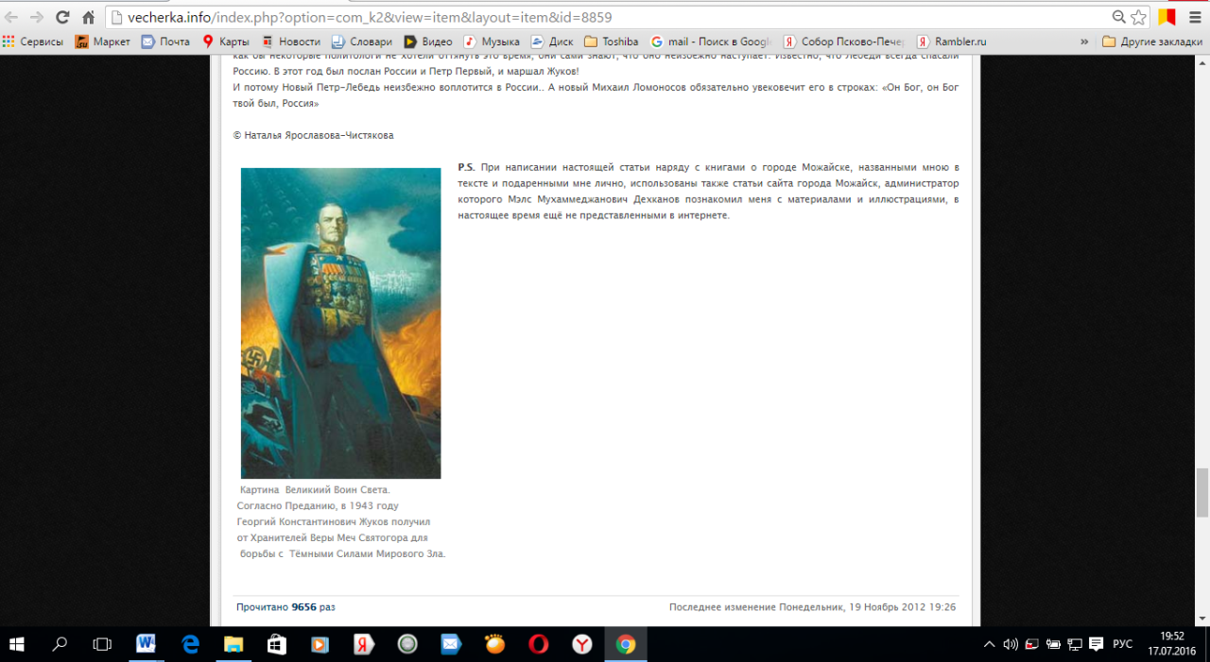Open the Rambler.ru bookmark
The height and width of the screenshot is (662, 1210).
pos(952,42)
